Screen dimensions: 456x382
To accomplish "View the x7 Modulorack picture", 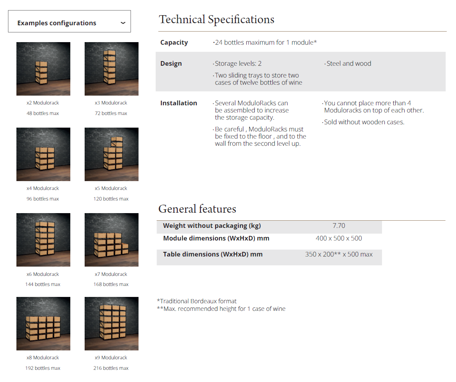I will coord(112,240).
